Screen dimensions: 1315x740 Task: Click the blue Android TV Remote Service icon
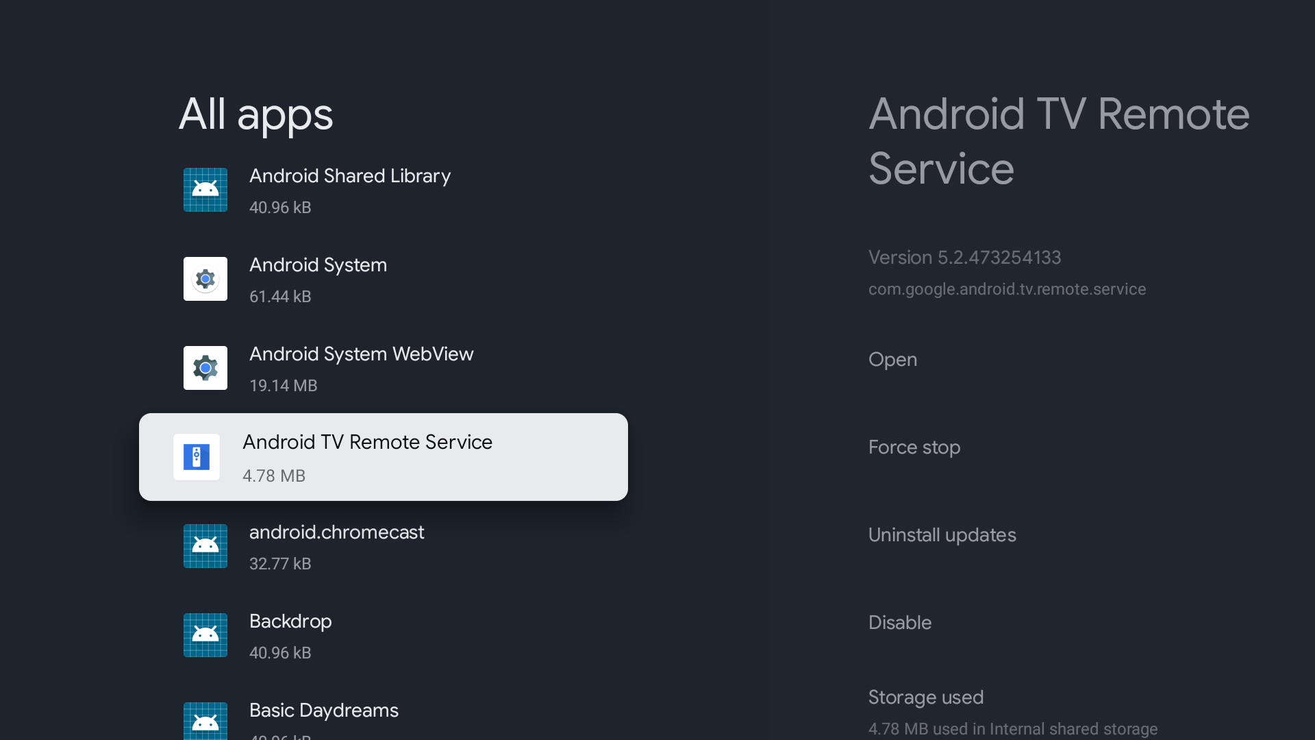[x=197, y=457]
